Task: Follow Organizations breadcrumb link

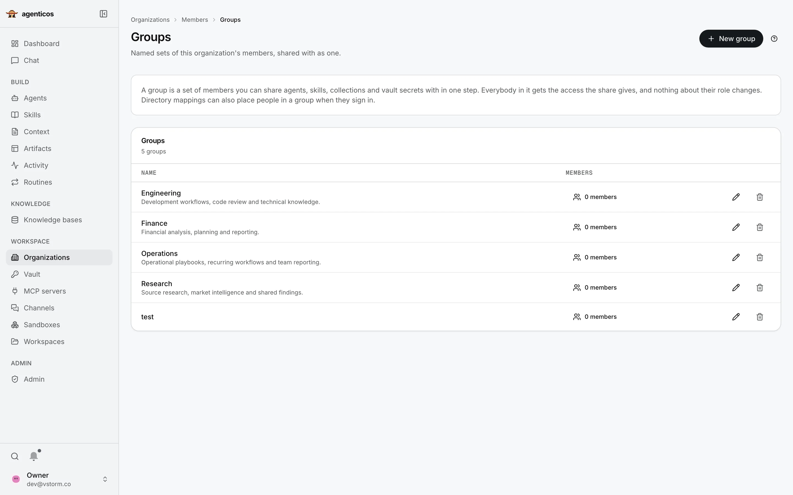Action: click(x=150, y=20)
